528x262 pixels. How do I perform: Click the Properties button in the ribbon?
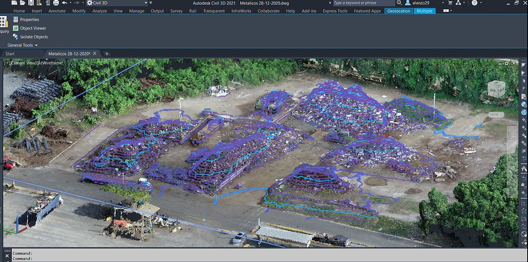pos(26,19)
